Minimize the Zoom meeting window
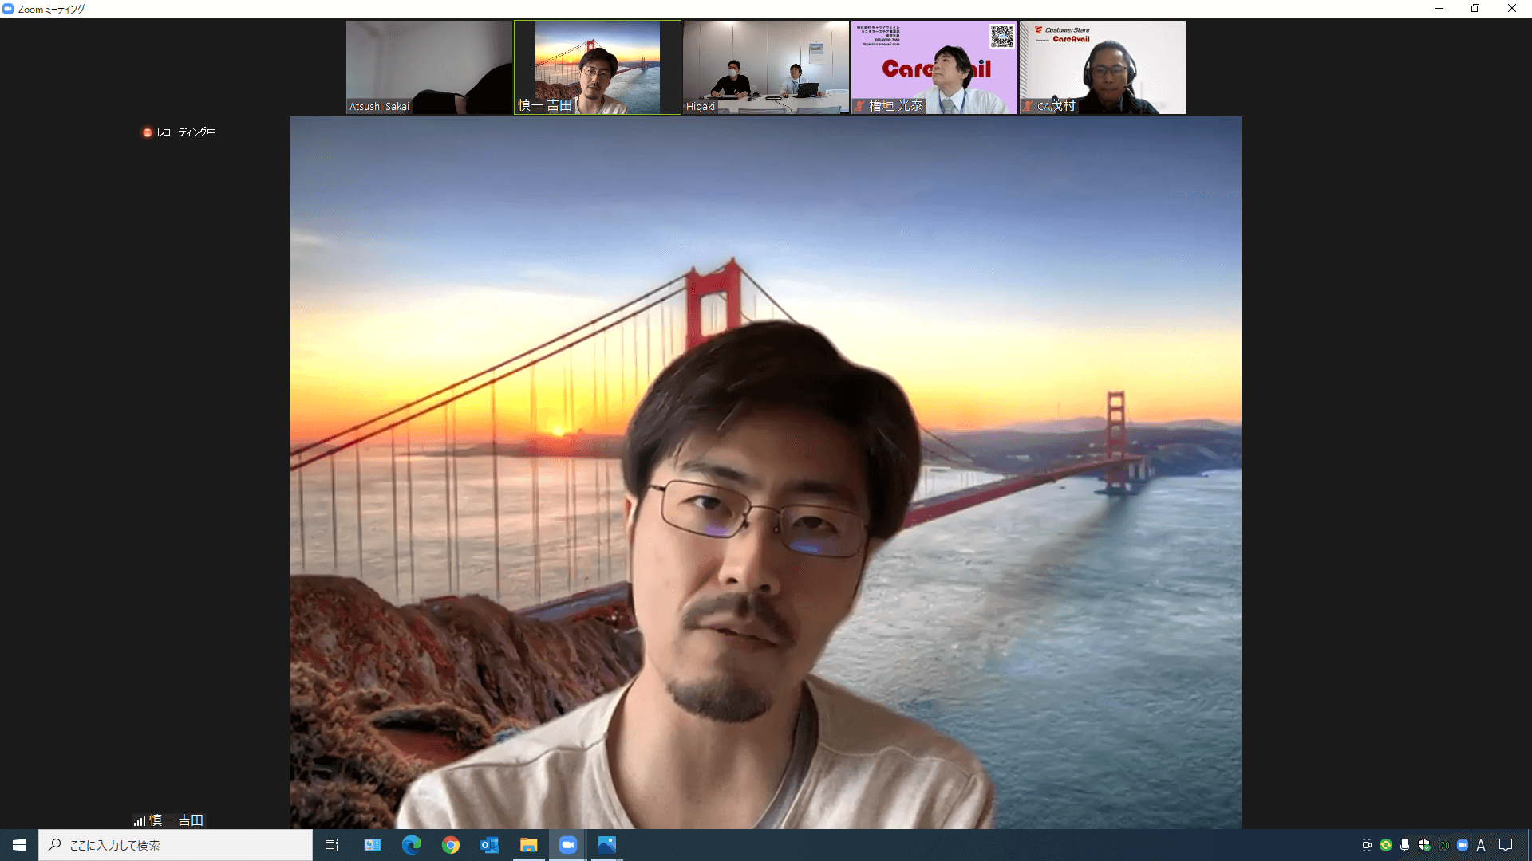 pos(1439,9)
